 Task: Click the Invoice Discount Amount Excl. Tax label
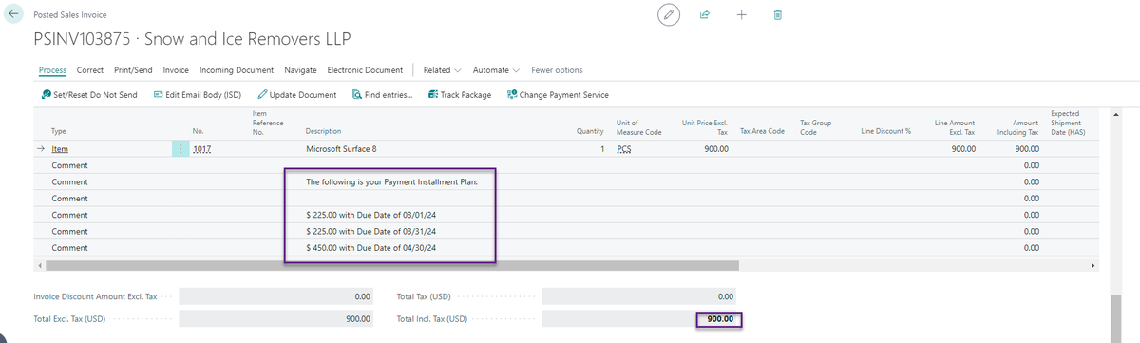[x=95, y=296]
